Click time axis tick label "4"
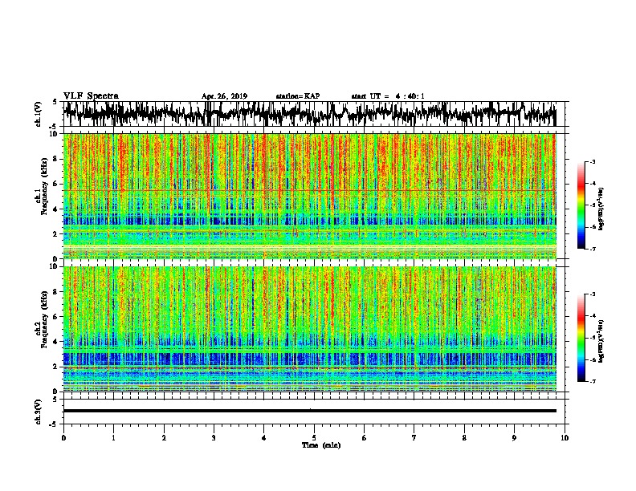This screenshot has height=491, width=636. [264, 438]
